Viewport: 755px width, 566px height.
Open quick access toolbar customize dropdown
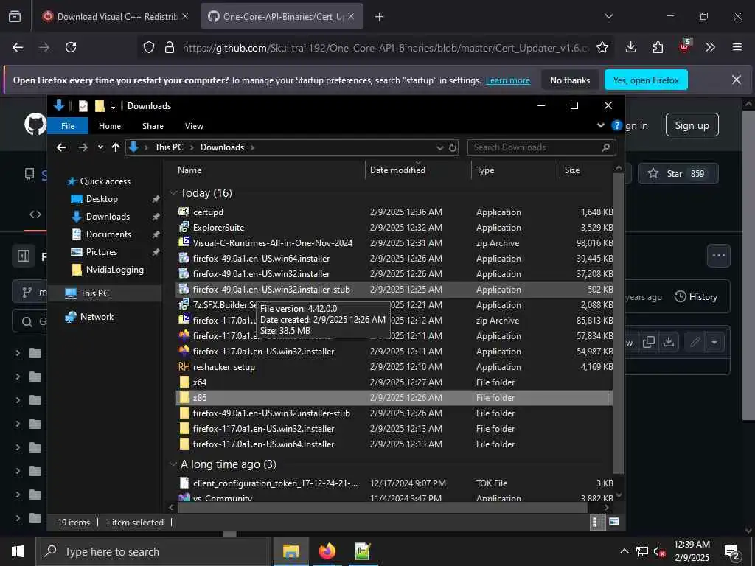113,106
